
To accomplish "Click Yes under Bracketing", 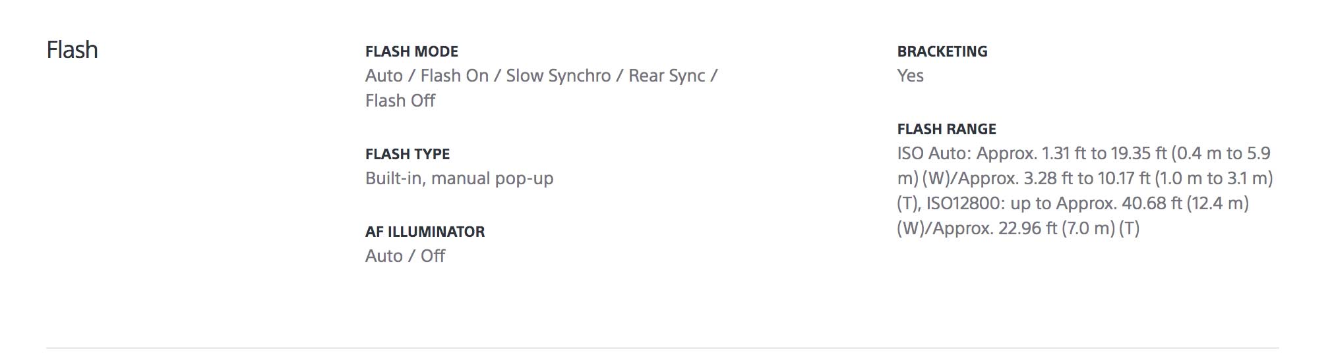I will pos(910,76).
